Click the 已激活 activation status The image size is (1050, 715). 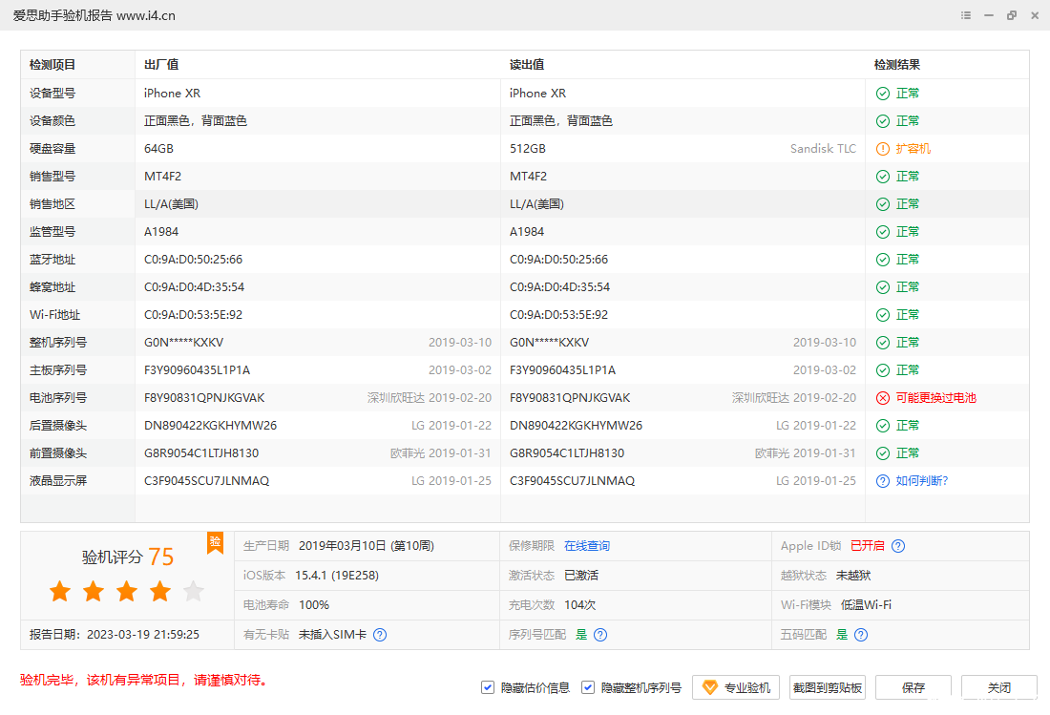pos(581,576)
